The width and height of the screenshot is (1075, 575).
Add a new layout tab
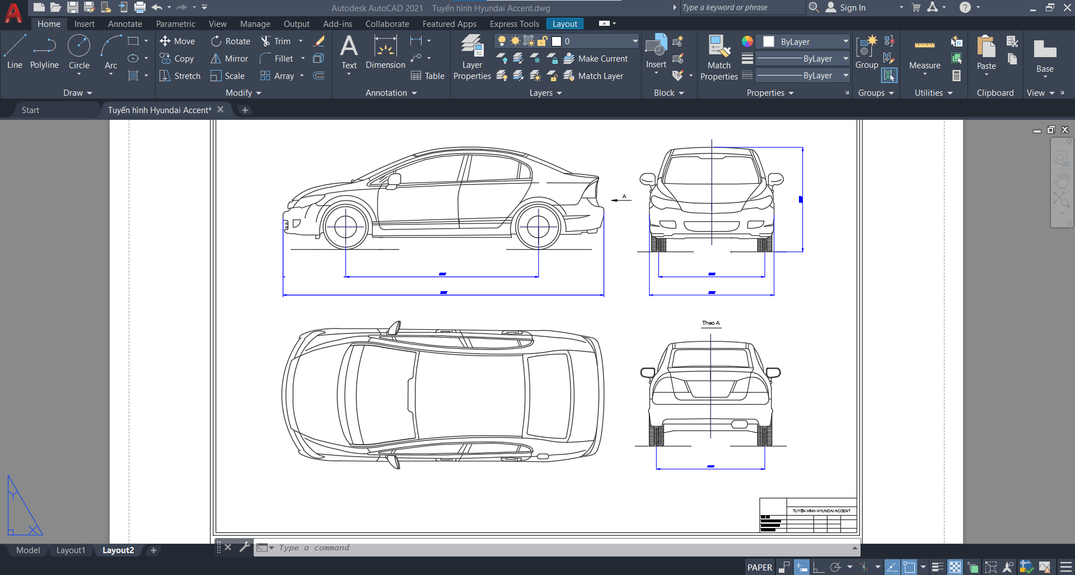153,550
